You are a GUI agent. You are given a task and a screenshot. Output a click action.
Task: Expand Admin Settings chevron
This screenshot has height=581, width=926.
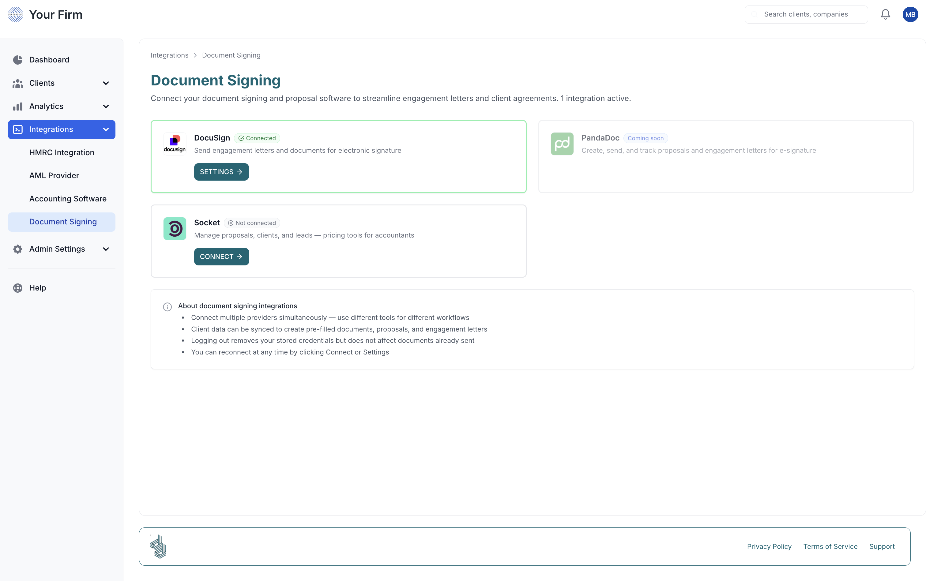(x=106, y=249)
